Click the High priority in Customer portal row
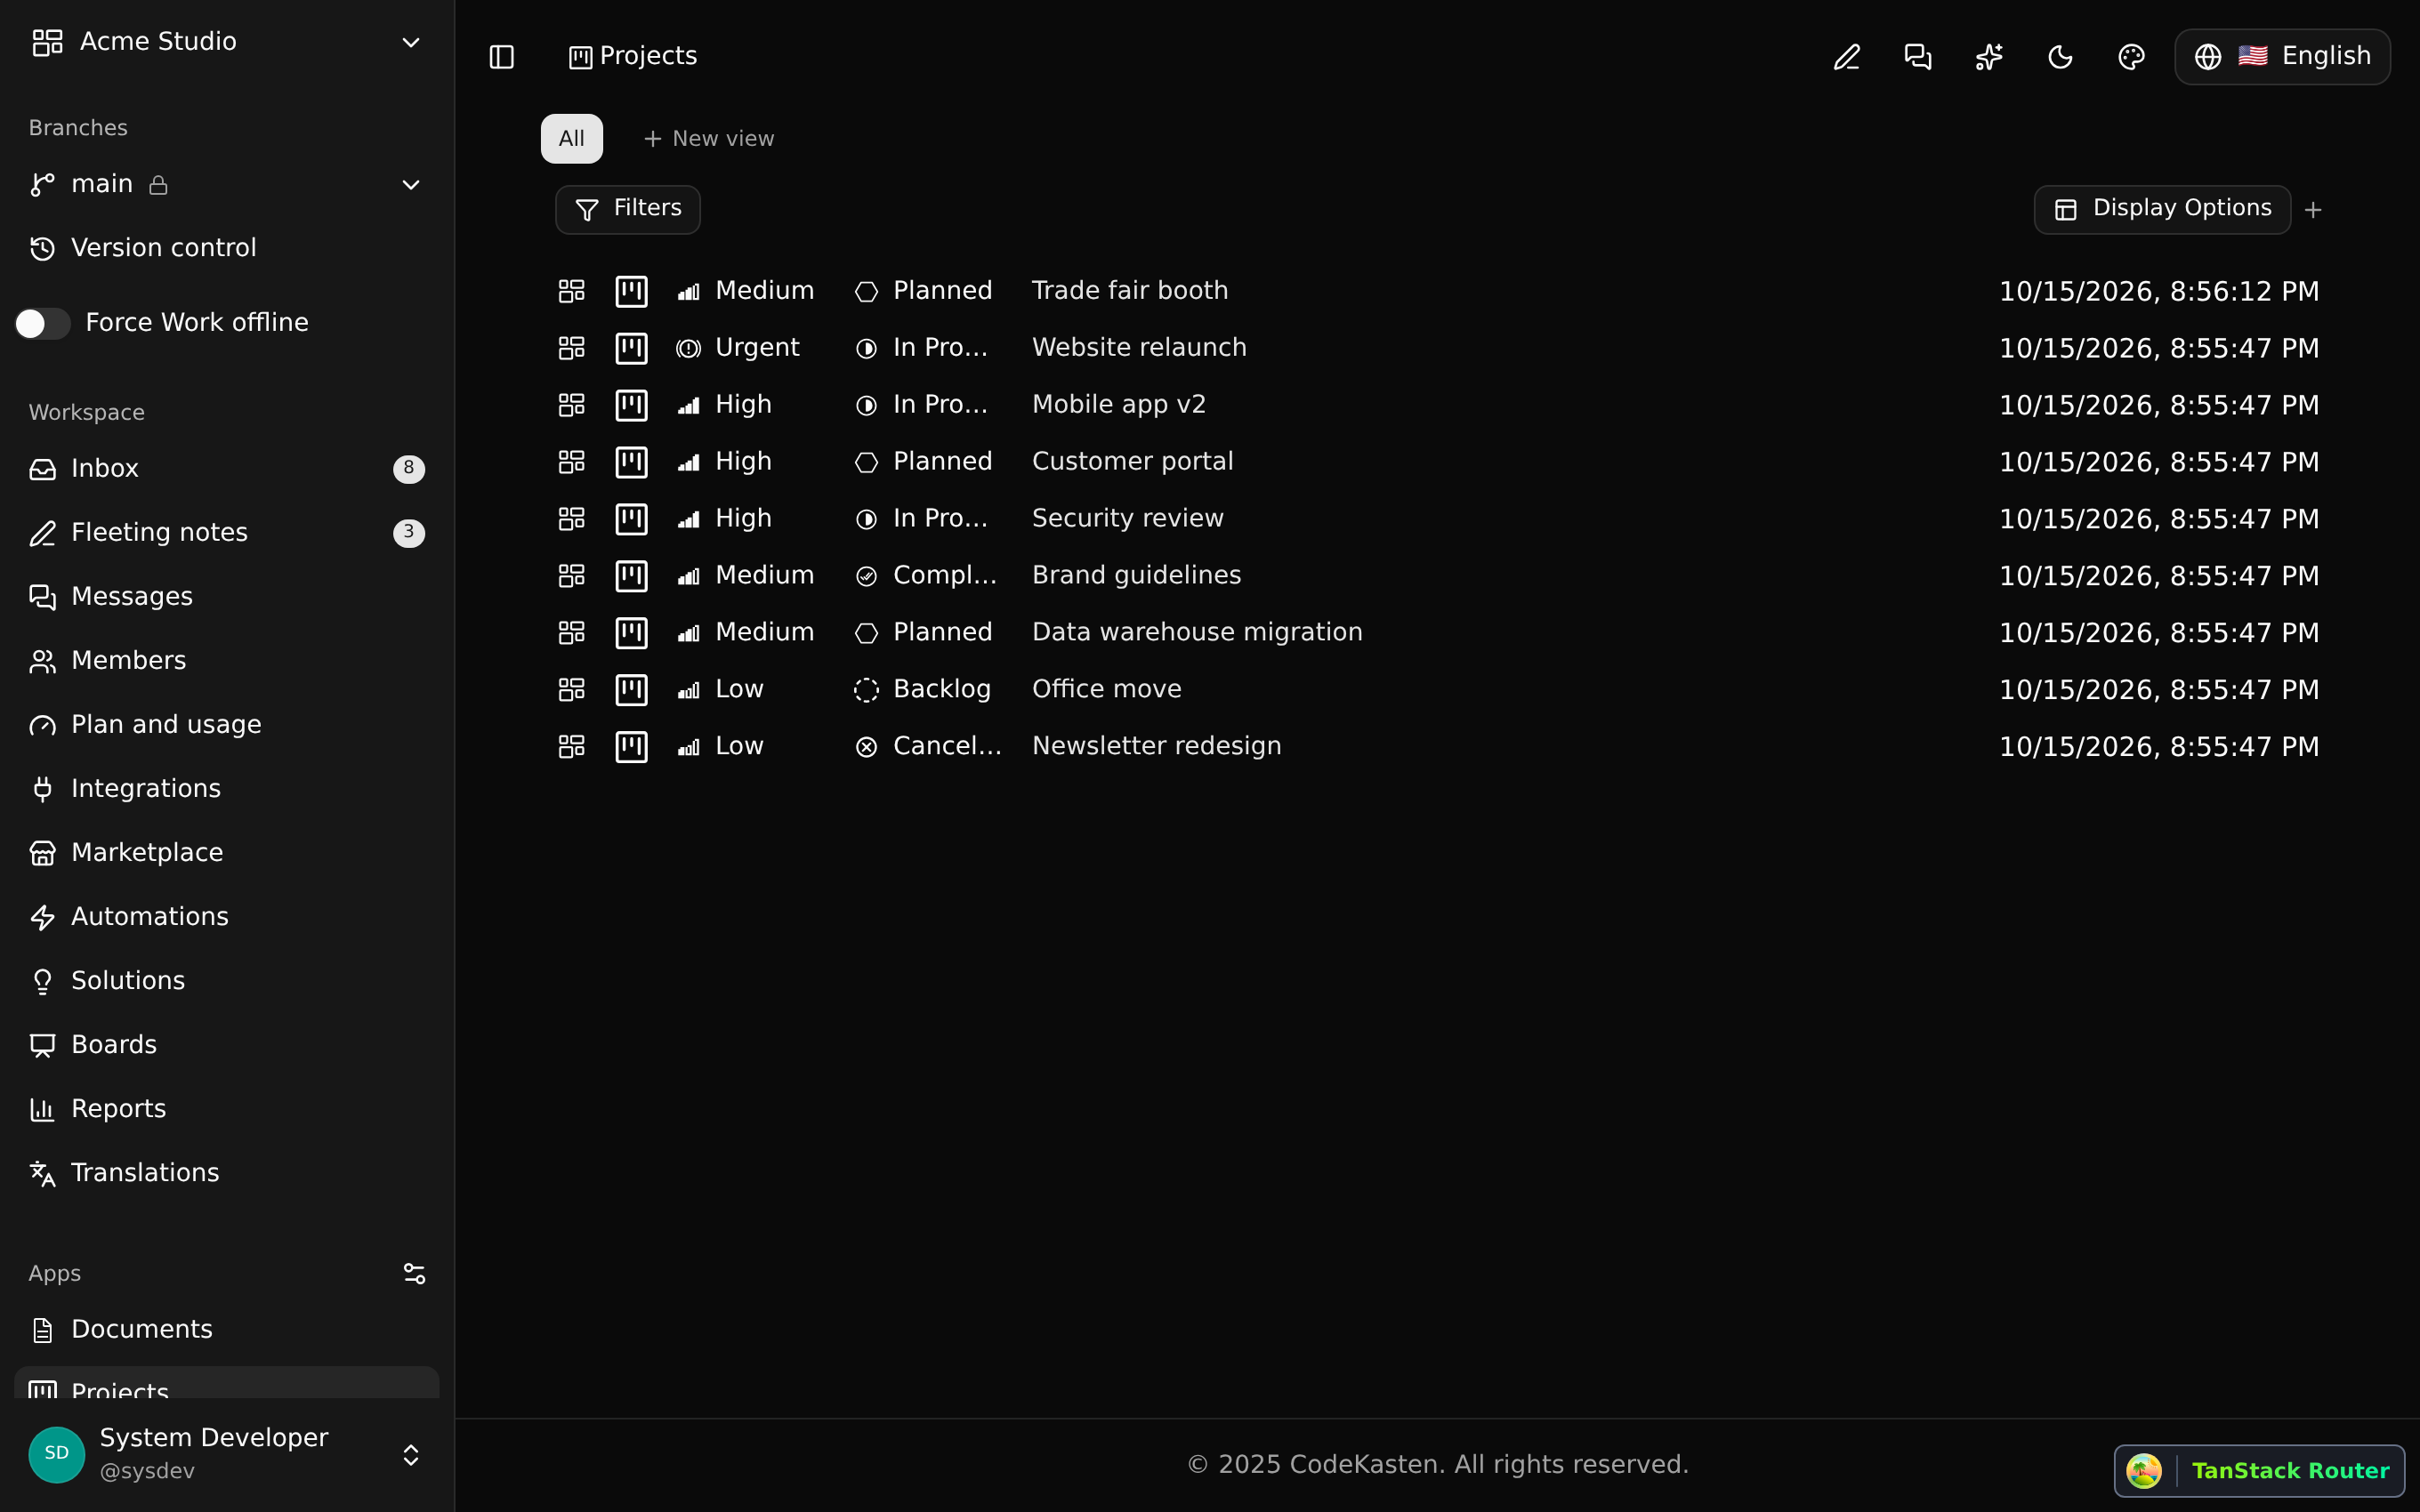This screenshot has width=2420, height=1512. tap(725, 462)
